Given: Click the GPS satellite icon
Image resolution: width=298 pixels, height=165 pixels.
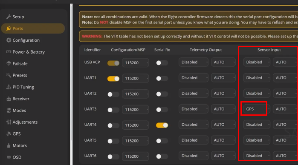Looking at the screenshot, I should point(9,134).
